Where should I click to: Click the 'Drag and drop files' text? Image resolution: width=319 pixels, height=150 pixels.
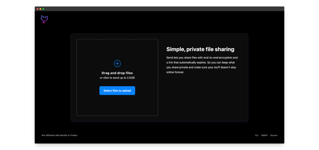(117, 73)
